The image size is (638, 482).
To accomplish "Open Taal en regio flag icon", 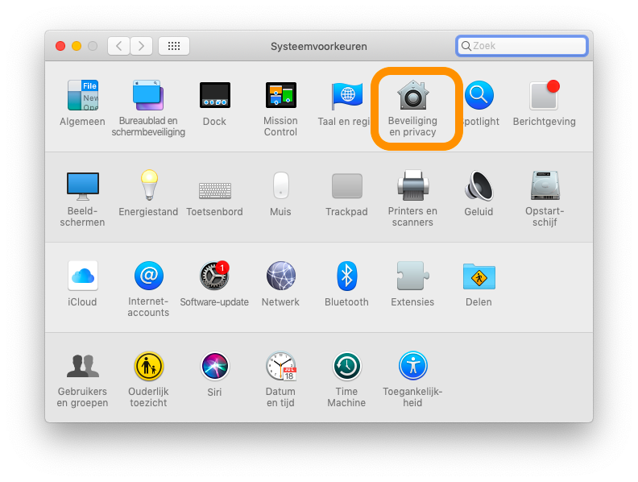I will [x=346, y=95].
